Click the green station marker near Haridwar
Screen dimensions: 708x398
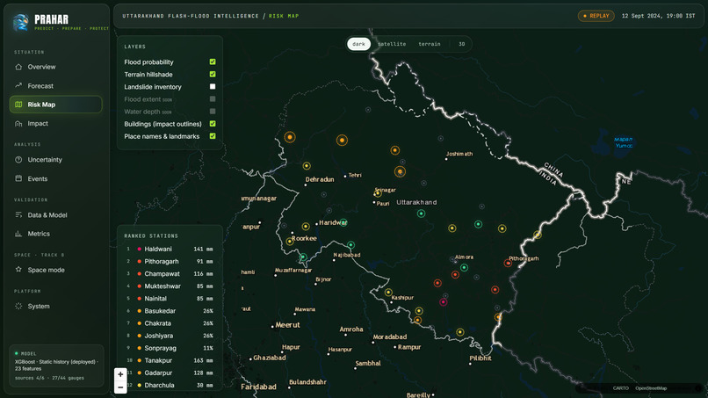coord(343,222)
